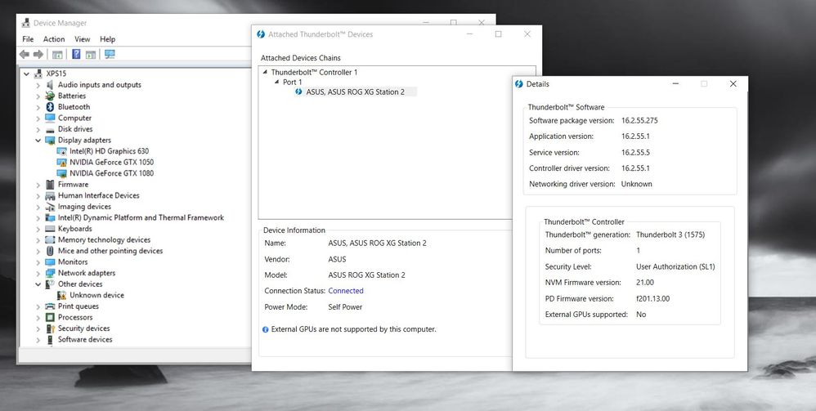Select the Imaging devices camera icon
Screen dimensions: 816x411
[50, 207]
